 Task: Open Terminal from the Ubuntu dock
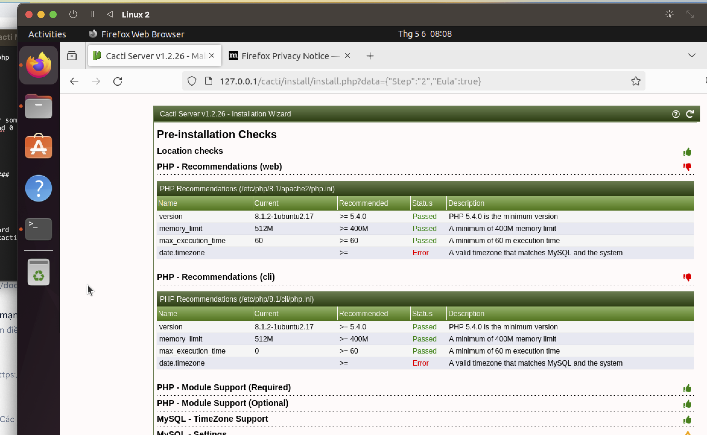39,229
